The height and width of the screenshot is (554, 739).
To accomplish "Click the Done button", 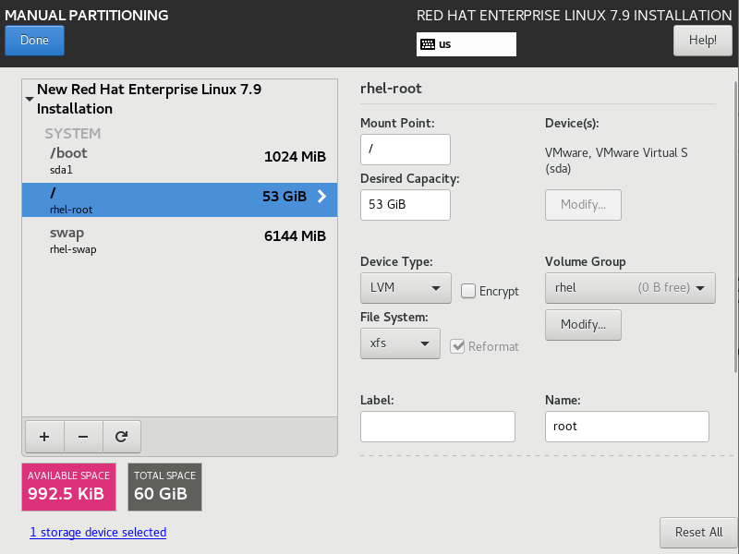I will point(34,41).
